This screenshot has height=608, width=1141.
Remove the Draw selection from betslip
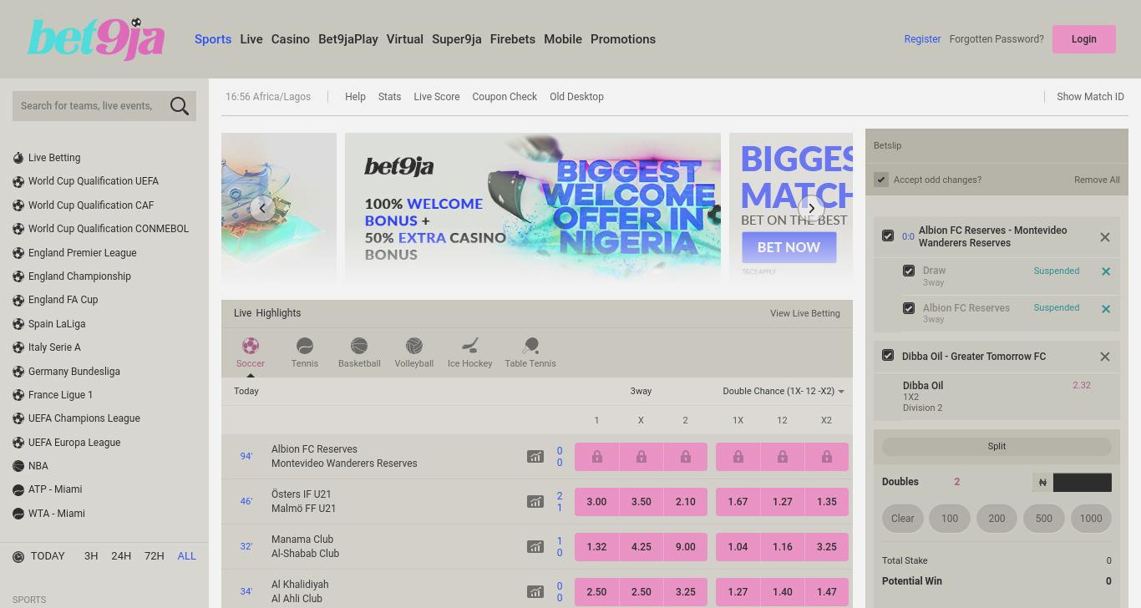point(1106,271)
